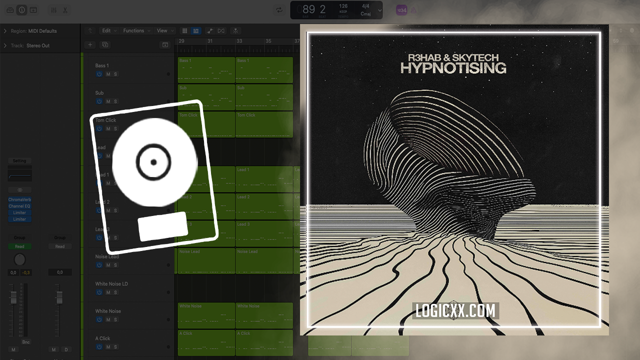Click the M button beside D
This screenshot has width=640, height=360.
coord(54,349)
